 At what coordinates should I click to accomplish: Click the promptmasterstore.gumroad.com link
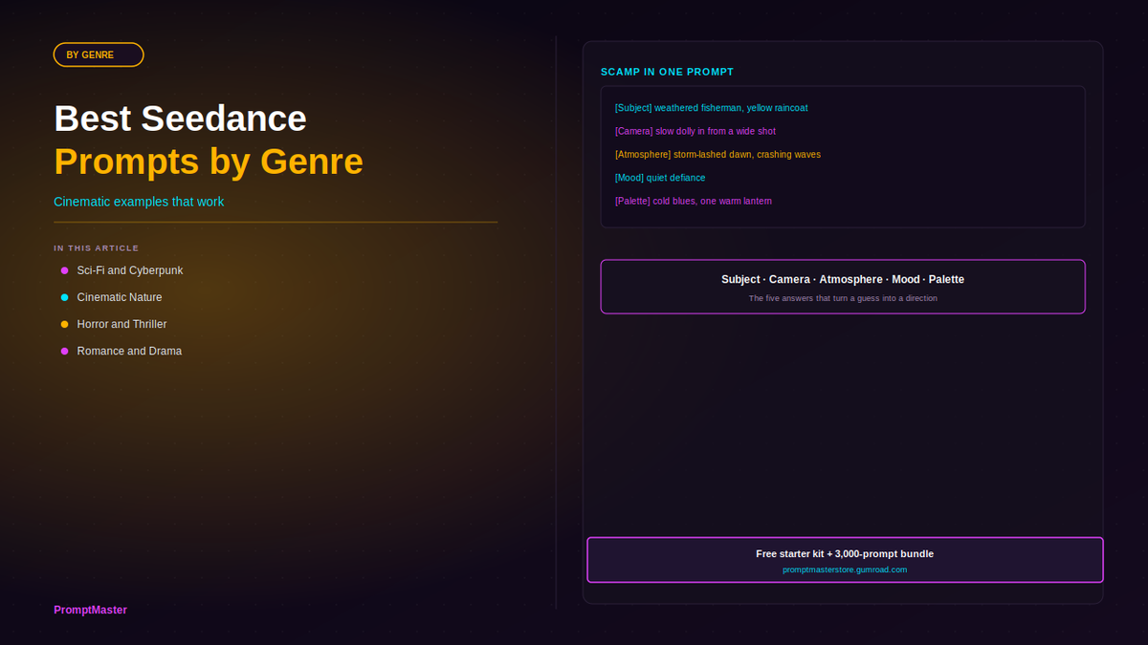[x=845, y=570]
